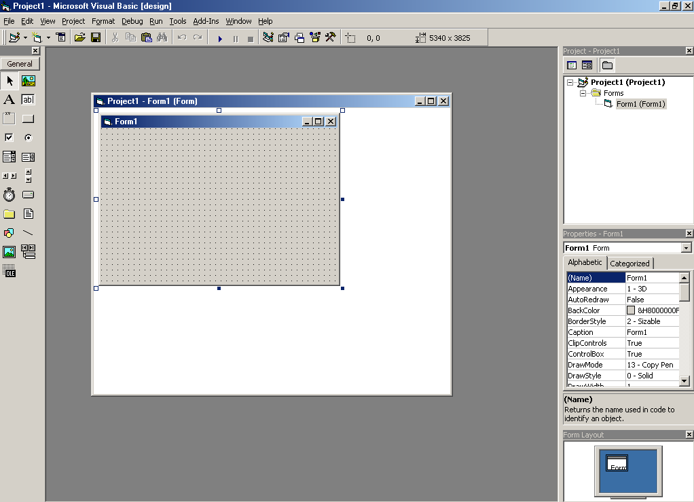Start the program with the Run arrow
694x502 pixels.
point(220,39)
